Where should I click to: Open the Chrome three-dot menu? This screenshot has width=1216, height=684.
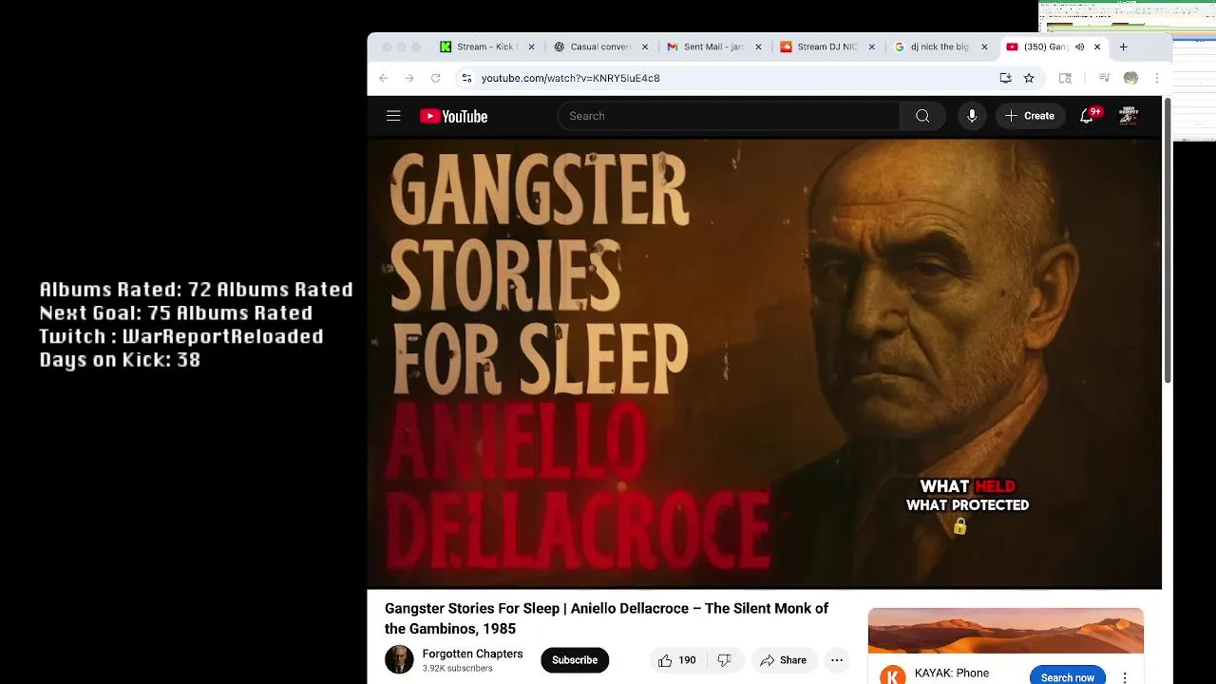(1157, 78)
